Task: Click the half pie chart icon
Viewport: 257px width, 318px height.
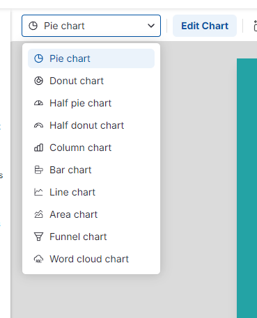Action: click(x=38, y=103)
